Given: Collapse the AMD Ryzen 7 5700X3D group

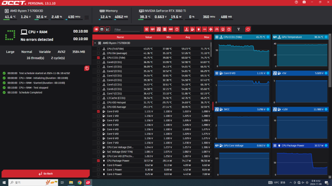Looking at the screenshot, I should point(95,43).
